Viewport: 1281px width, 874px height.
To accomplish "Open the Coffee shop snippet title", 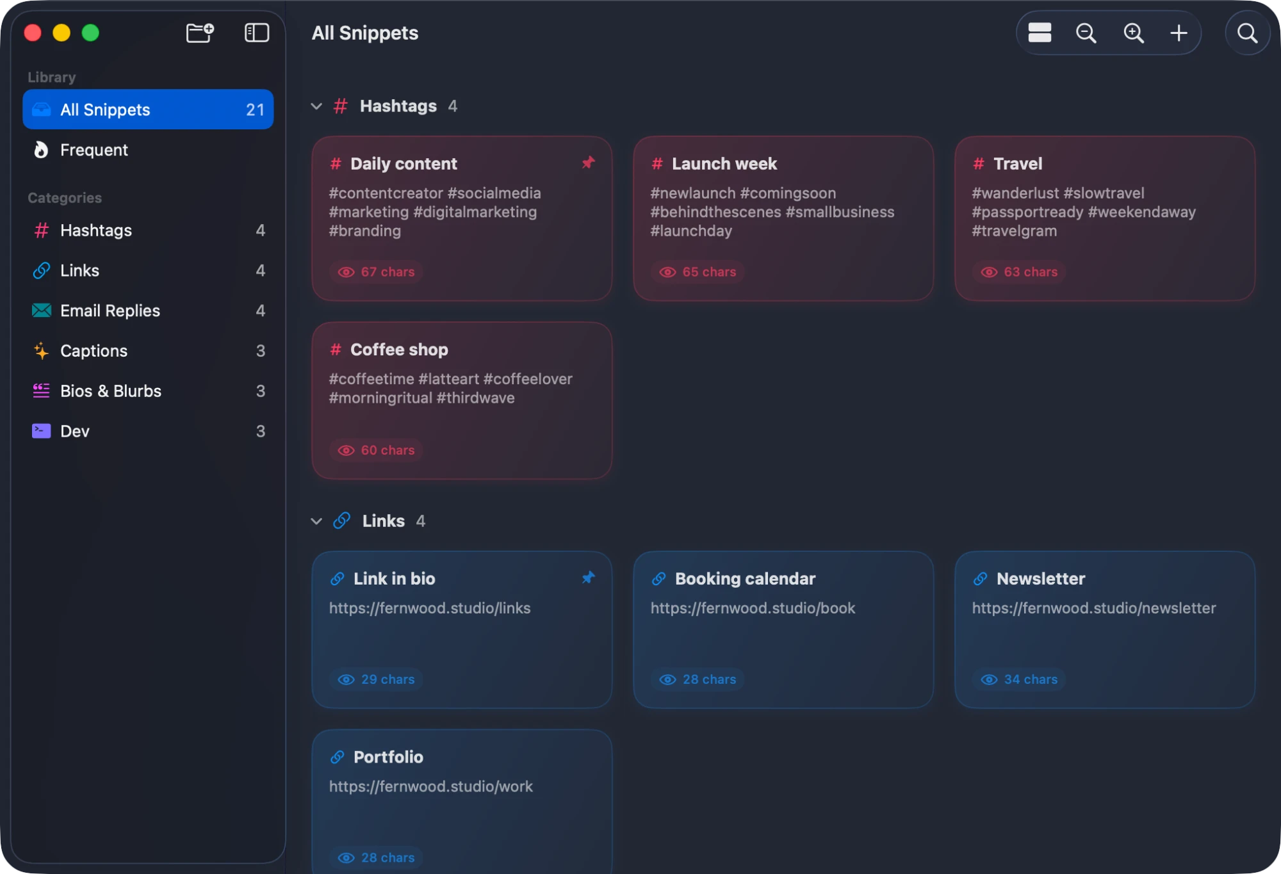I will tap(399, 350).
